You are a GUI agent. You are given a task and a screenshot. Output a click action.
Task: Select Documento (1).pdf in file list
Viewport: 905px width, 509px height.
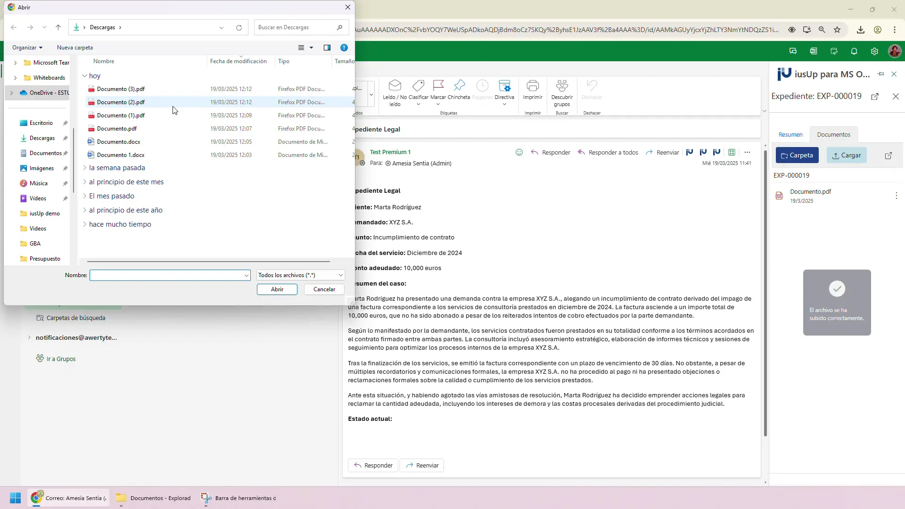pyautogui.click(x=121, y=115)
